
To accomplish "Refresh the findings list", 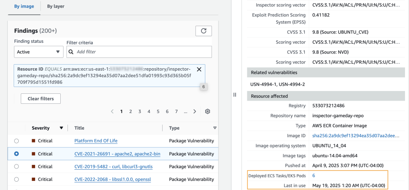I will [203, 31].
